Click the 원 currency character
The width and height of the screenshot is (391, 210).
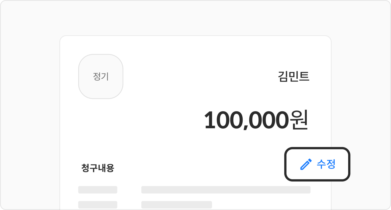299,120
